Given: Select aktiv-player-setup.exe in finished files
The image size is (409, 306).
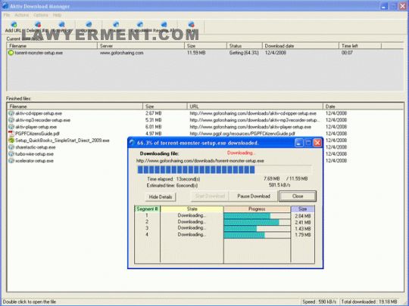Looking at the screenshot, I should (36, 127).
